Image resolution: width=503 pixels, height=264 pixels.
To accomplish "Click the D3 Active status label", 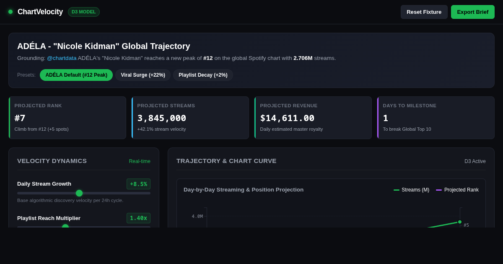I will (x=475, y=161).
